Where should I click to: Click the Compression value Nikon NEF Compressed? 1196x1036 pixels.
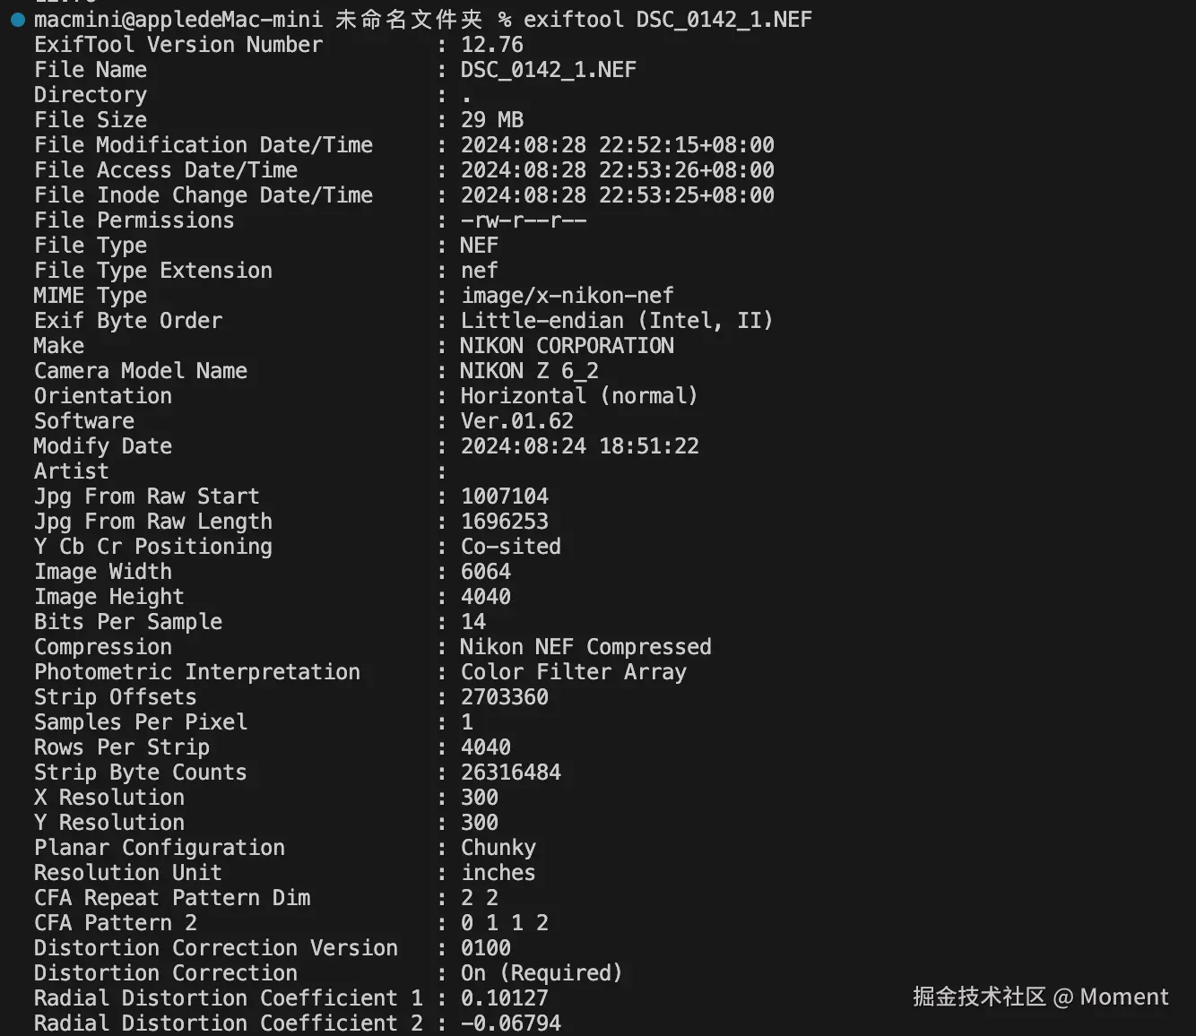pyautogui.click(x=586, y=647)
